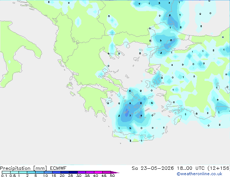Screen dimensions: 230x177
Task: Select the 5–10 mm legend color swatch
Action: 40,172
